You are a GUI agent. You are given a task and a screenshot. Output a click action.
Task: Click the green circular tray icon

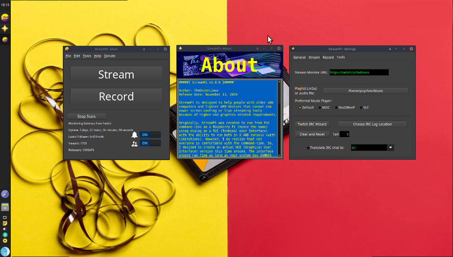[5, 235]
